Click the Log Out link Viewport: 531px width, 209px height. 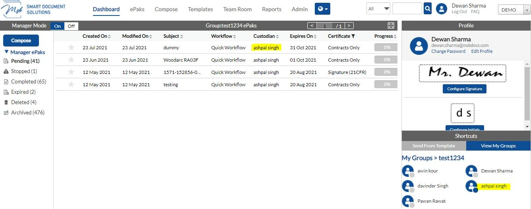459,12
